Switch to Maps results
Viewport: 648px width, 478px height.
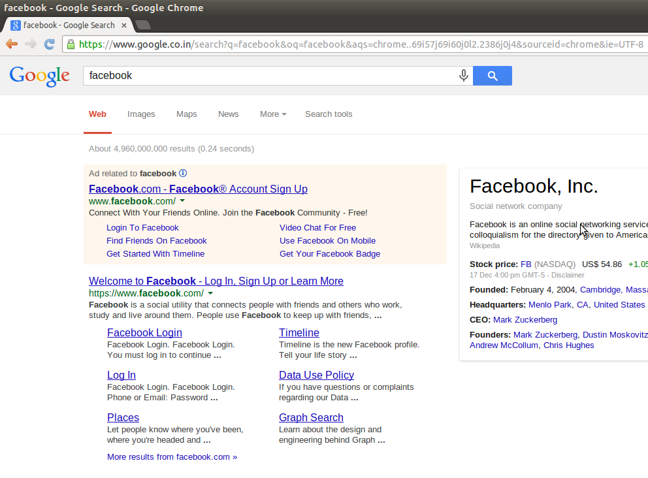pyautogui.click(x=186, y=114)
